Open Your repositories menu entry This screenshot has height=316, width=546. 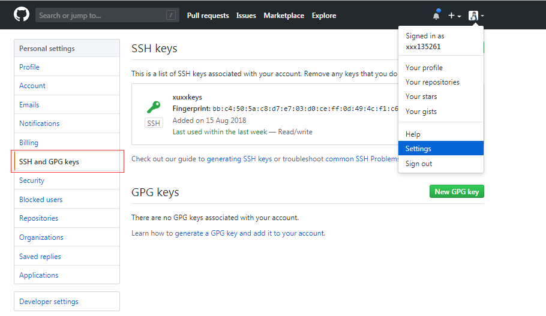point(433,82)
